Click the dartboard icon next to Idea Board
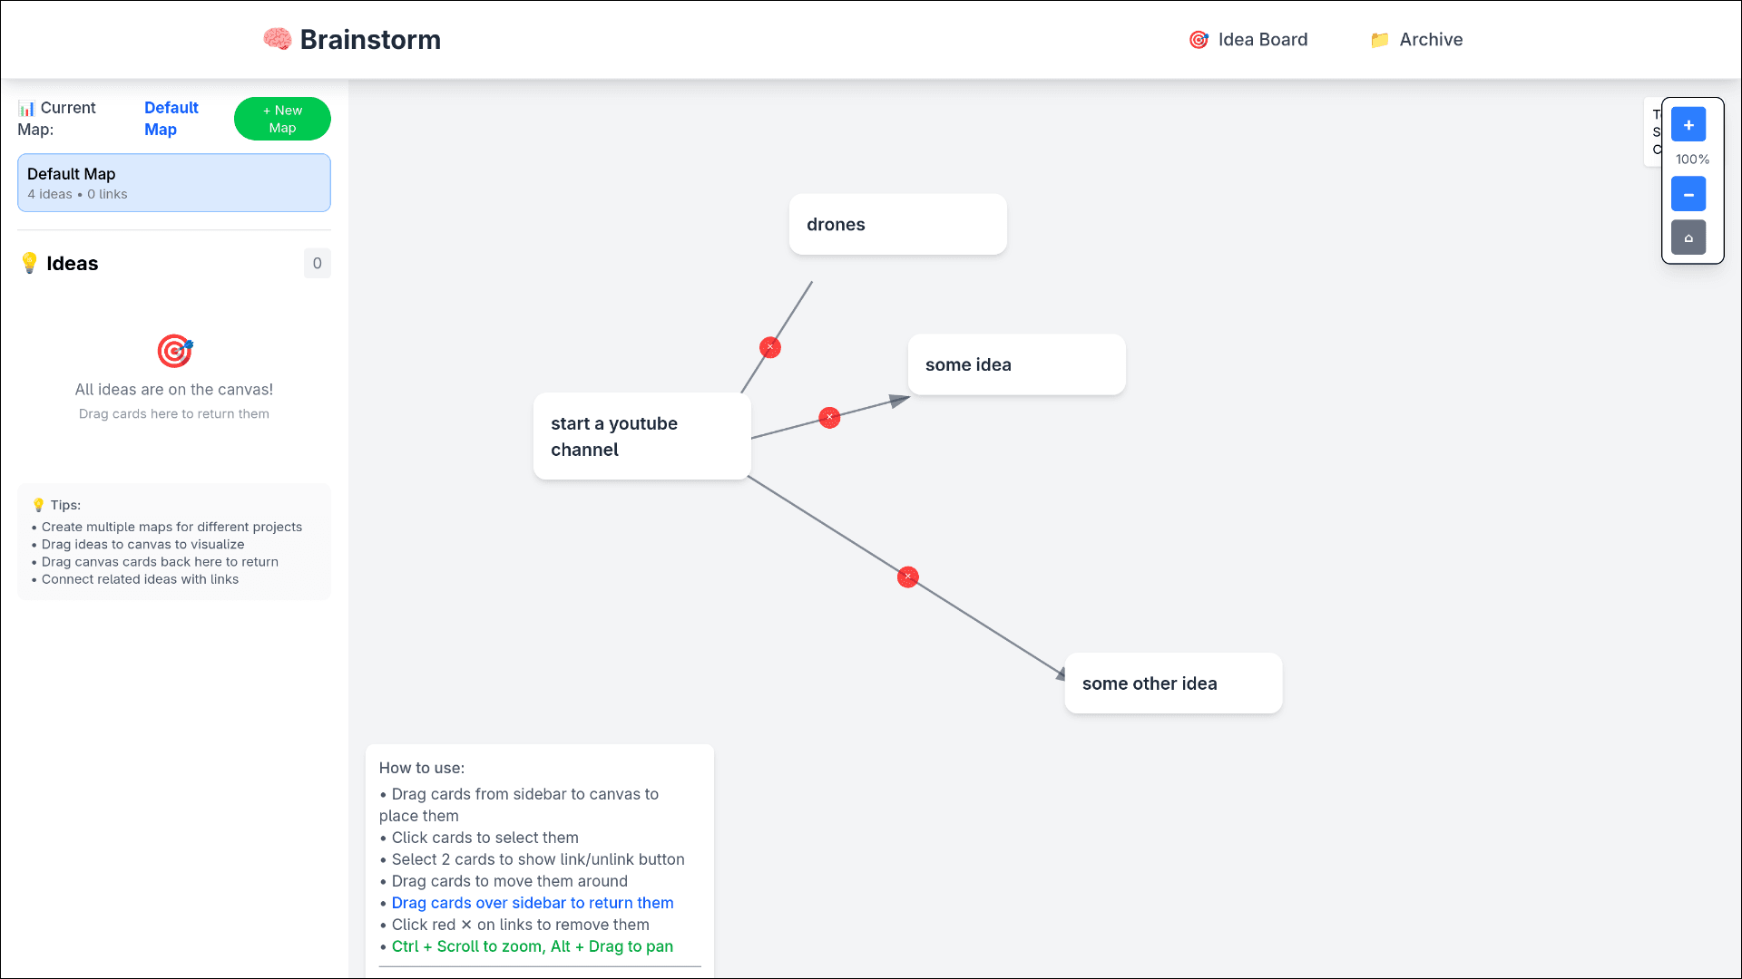The width and height of the screenshot is (1742, 979). [1199, 39]
